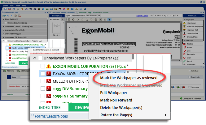Screen dimensions: 206x125
Task: Collapse the Markups annotation group
Action: [x=185, y=41]
